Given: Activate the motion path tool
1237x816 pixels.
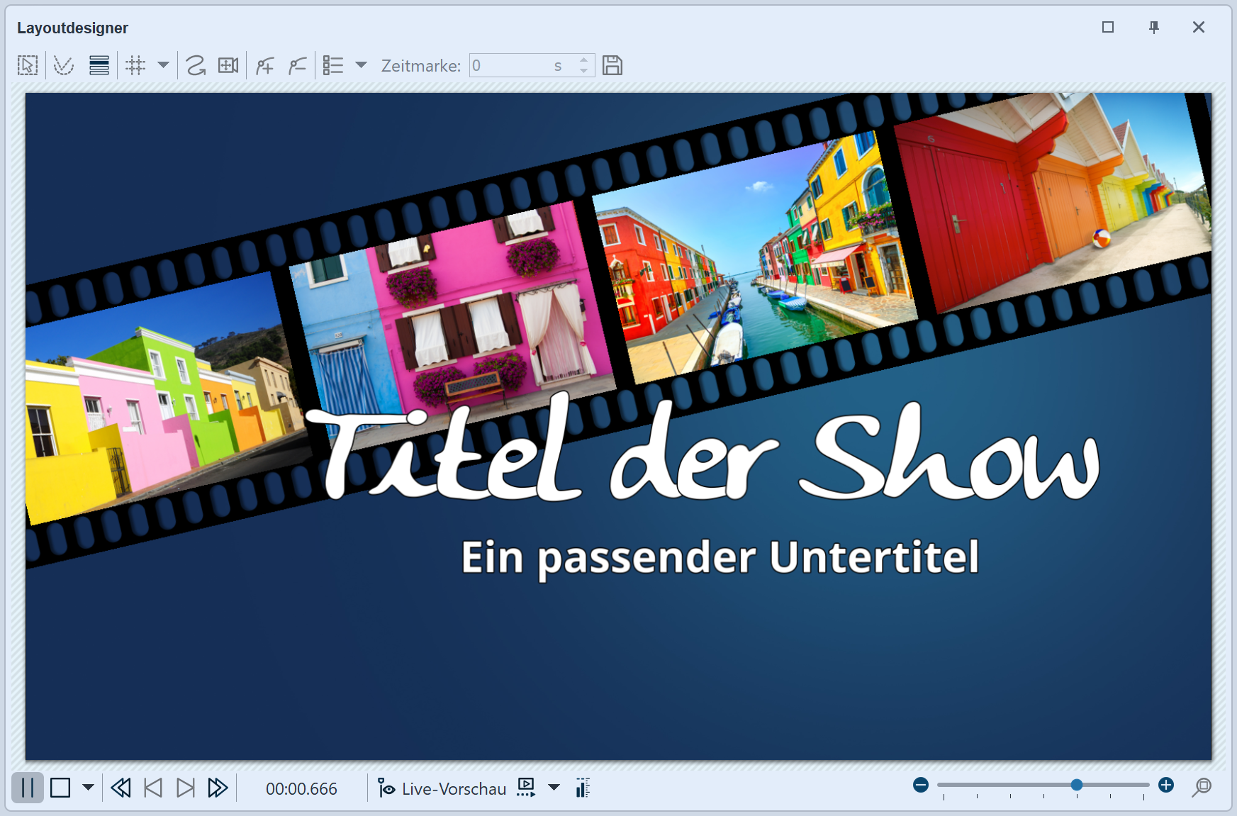Looking at the screenshot, I should tap(194, 65).
